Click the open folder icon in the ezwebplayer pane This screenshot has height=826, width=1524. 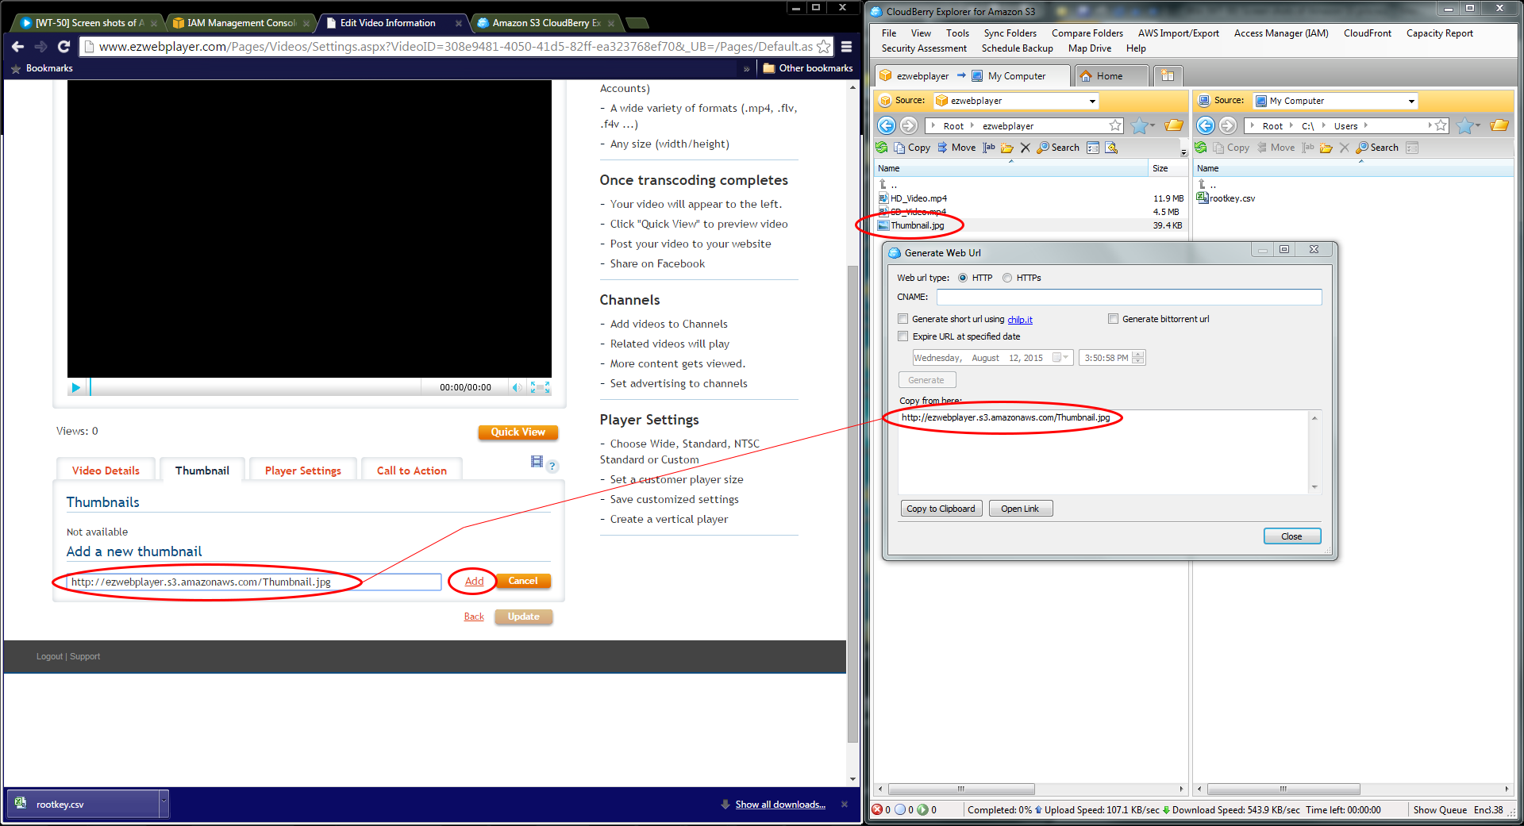pyautogui.click(x=1174, y=125)
